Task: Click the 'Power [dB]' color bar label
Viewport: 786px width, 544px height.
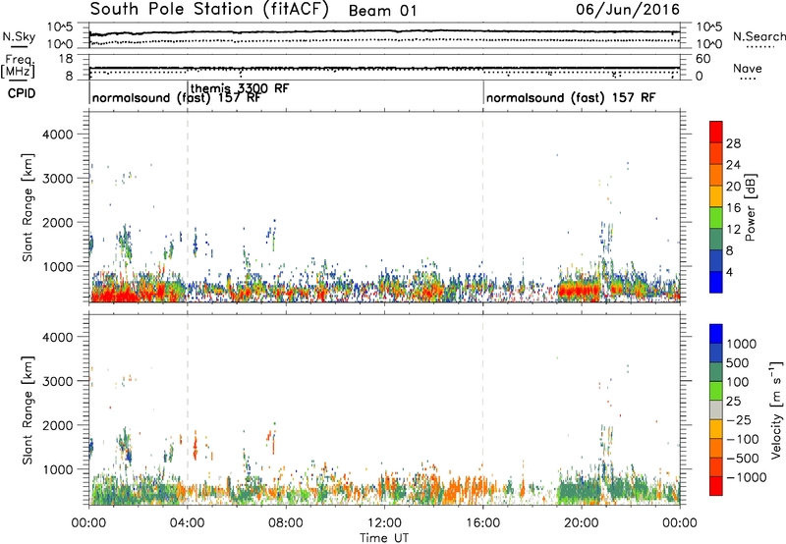Action: (x=751, y=207)
